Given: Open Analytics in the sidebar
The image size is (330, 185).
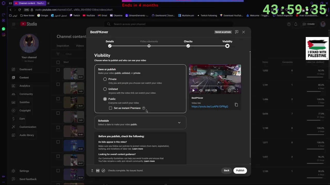Looking at the screenshot, I should tap(25, 86).
